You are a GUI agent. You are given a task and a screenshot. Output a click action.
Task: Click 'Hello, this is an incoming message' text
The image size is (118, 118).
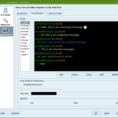(x=61, y=27)
